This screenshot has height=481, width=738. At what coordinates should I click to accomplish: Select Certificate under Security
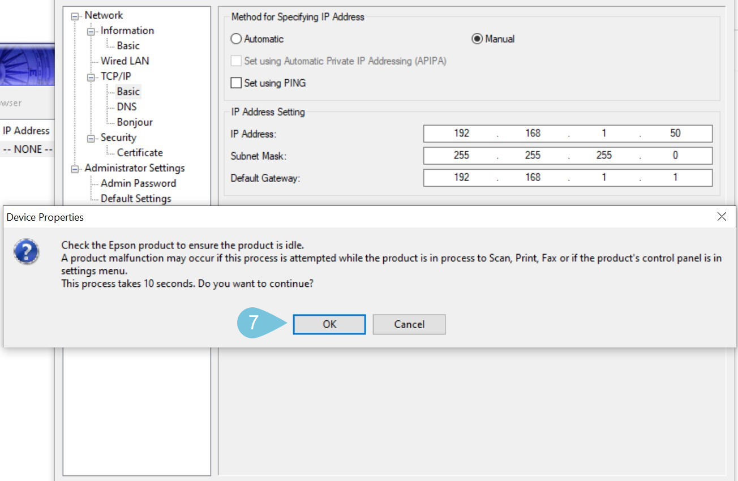[x=140, y=153]
